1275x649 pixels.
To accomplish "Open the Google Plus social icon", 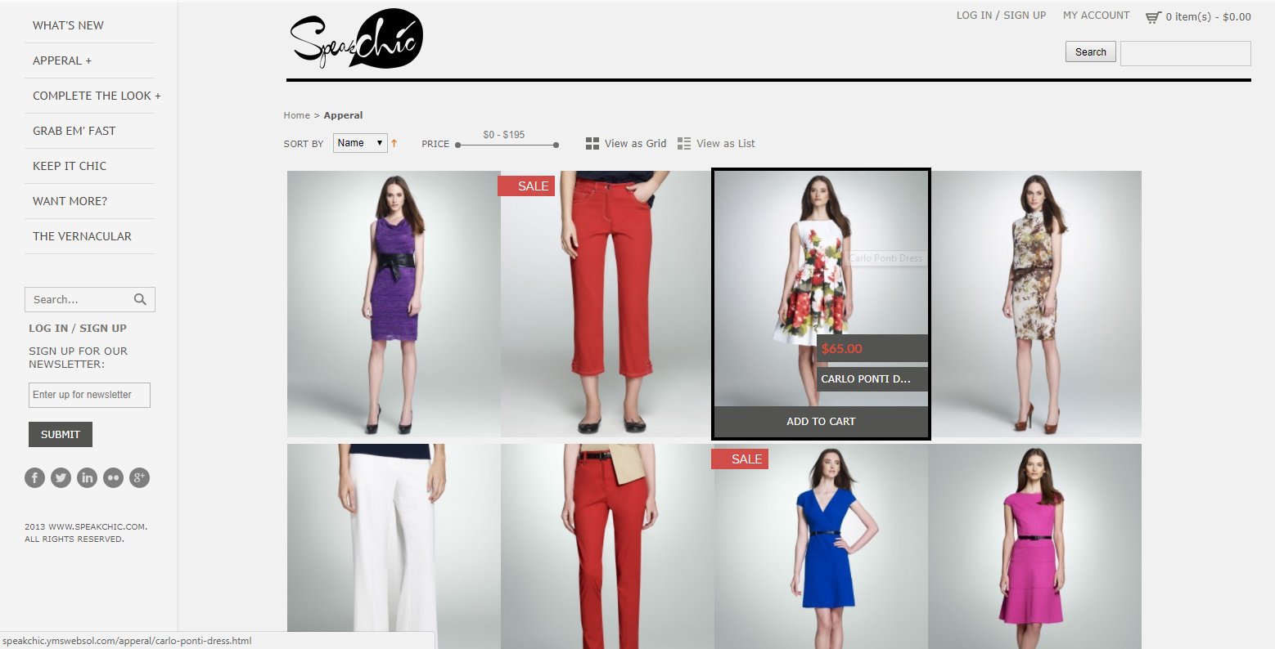I will (139, 477).
